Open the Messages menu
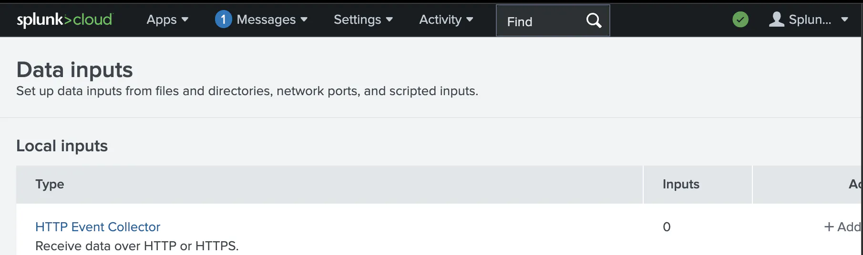This screenshot has width=863, height=255. click(266, 20)
